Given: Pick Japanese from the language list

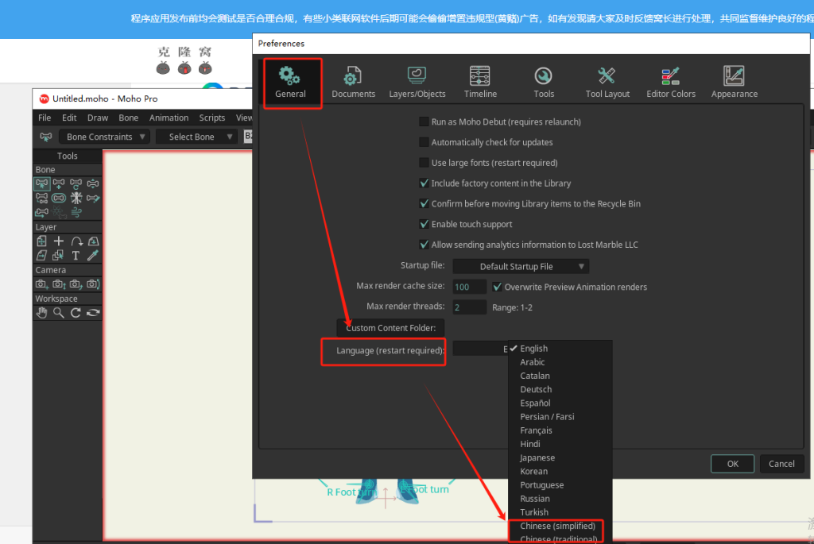Looking at the screenshot, I should pyautogui.click(x=560, y=458).
